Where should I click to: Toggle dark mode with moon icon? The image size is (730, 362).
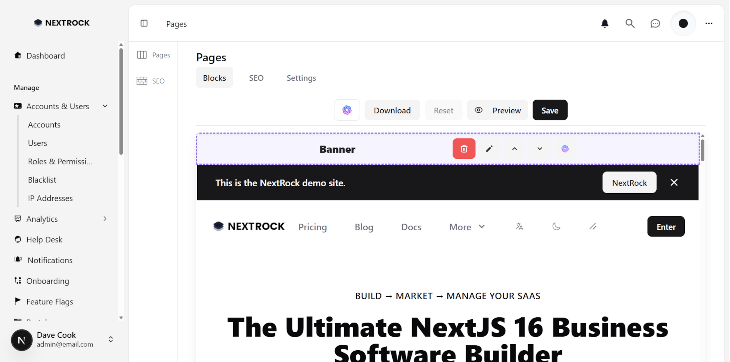click(556, 226)
